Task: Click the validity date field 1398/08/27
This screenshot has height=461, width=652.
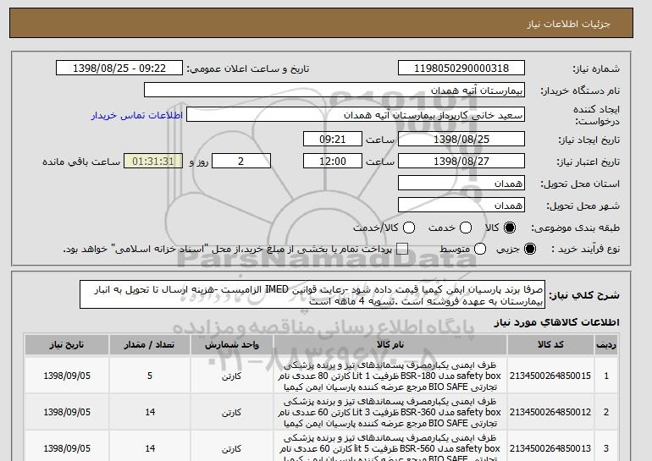Action: coord(461,162)
